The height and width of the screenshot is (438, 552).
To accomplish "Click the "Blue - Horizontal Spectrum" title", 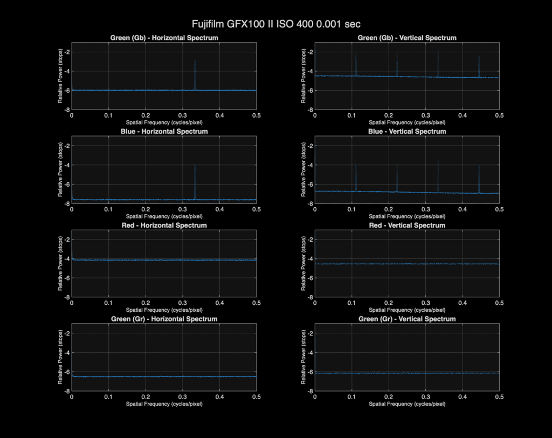I will (164, 132).
